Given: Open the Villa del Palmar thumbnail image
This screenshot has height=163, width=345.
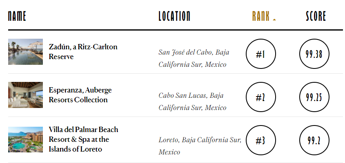Looking at the screenshot, I should pyautogui.click(x=25, y=139).
